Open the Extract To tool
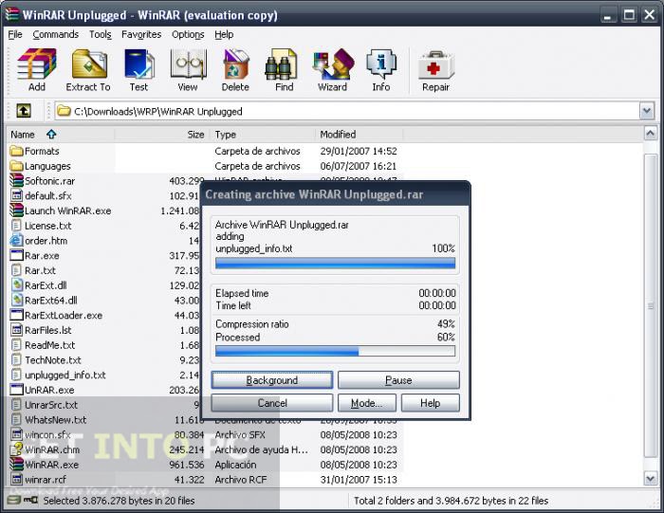Screen dimensions: 664x513 [x=88, y=70]
